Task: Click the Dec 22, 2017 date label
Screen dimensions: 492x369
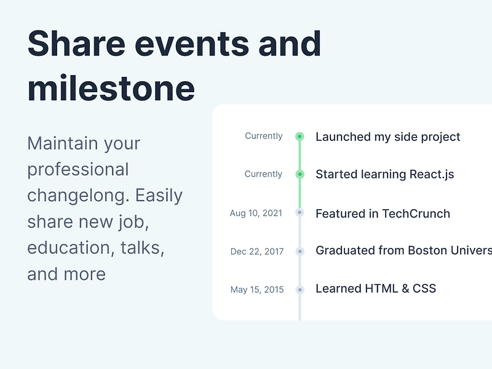Action: tap(257, 252)
